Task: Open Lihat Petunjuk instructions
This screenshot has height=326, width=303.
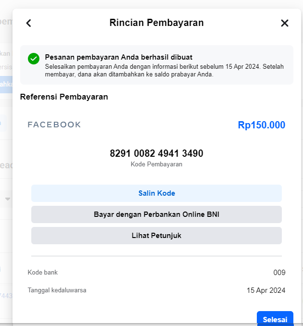Action: click(x=156, y=236)
